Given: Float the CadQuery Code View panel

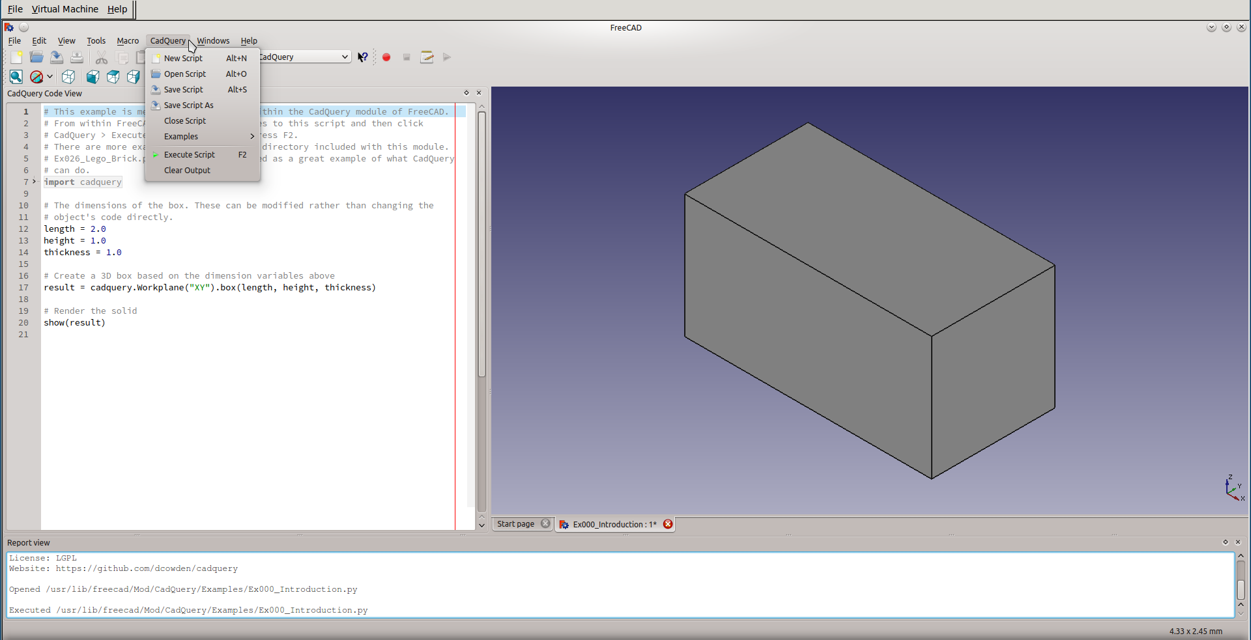Looking at the screenshot, I should [467, 93].
